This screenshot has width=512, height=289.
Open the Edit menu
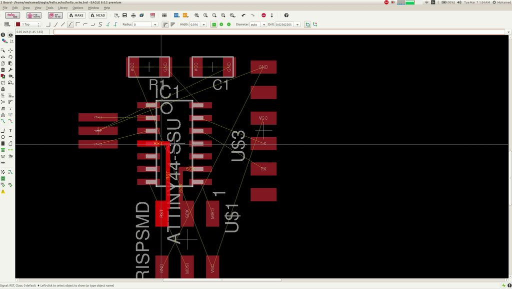pos(15,8)
